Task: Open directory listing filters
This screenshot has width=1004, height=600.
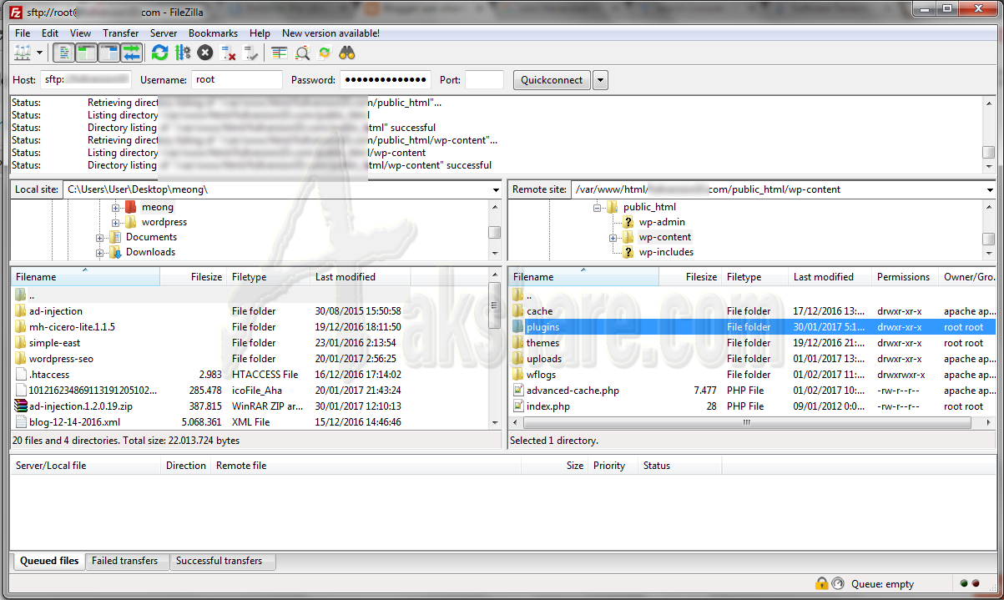Action: coord(279,53)
